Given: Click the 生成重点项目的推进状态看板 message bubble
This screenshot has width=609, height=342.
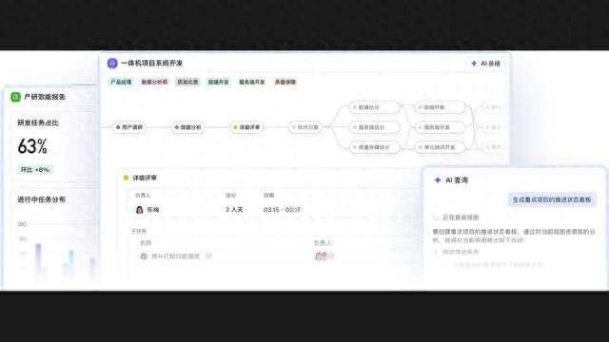Looking at the screenshot, I should (552, 199).
